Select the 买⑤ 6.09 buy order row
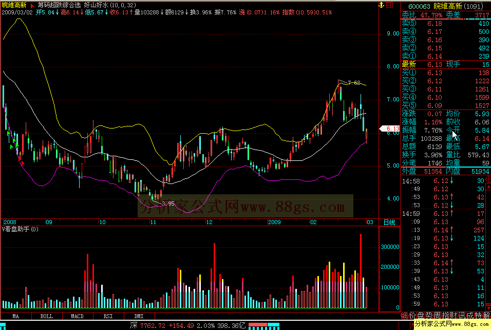The image size is (491, 330). point(445,105)
